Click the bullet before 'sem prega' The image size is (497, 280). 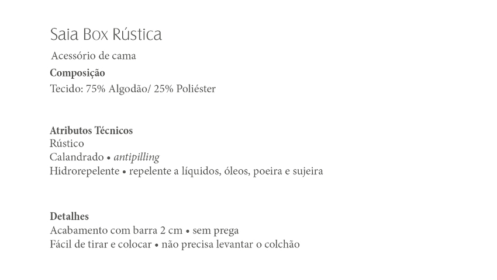[x=187, y=231]
